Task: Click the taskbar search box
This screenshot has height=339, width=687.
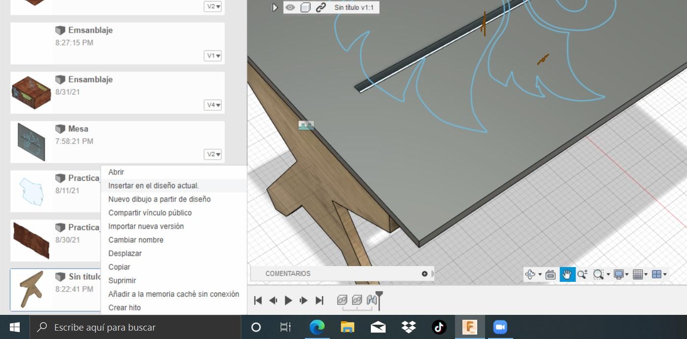Action: [135, 327]
